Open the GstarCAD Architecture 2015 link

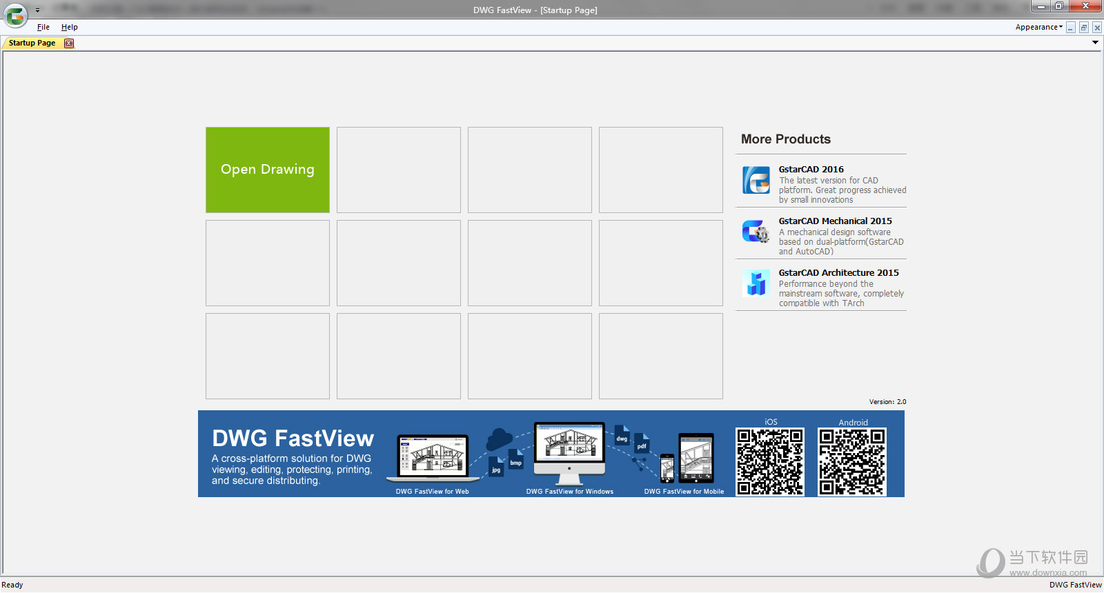[839, 273]
